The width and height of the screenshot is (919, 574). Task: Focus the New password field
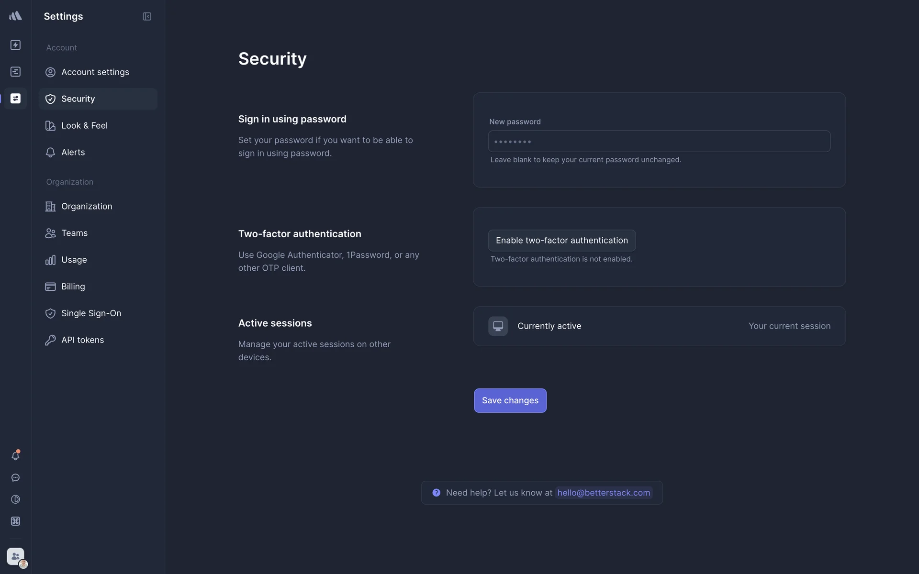(659, 142)
